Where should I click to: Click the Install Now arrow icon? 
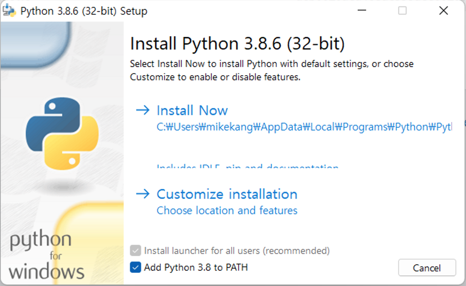[143, 111]
